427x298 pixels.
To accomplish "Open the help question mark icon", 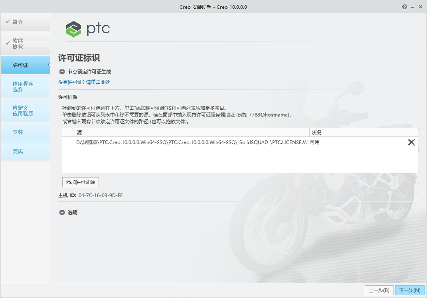I will coord(405,7).
